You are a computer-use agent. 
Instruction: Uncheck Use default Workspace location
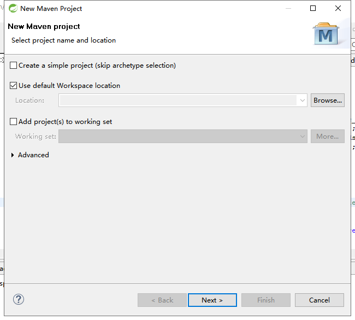point(13,86)
